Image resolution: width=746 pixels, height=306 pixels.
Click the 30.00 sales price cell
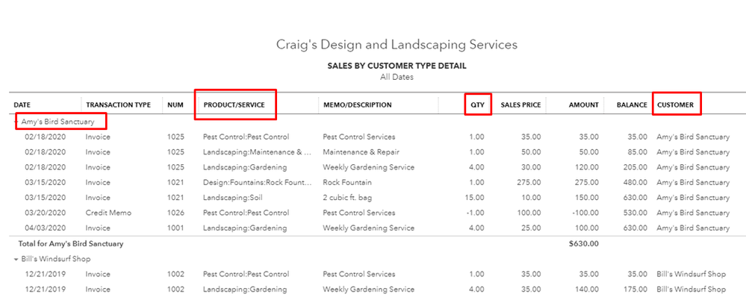pyautogui.click(x=532, y=167)
